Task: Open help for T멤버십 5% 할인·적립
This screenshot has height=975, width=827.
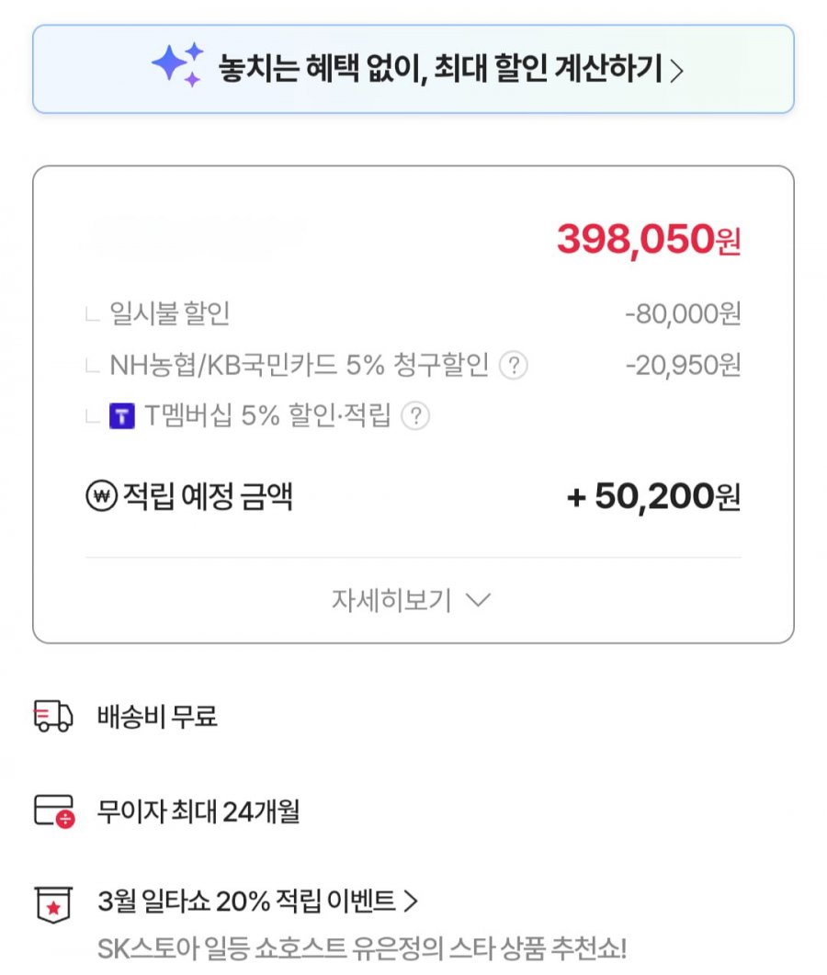Action: pos(415,417)
